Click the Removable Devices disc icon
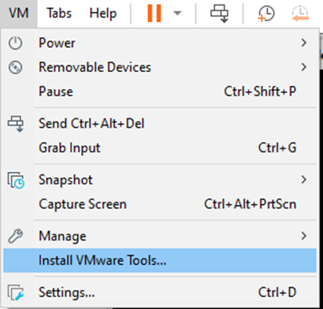This screenshot has width=323, height=309. click(x=16, y=68)
